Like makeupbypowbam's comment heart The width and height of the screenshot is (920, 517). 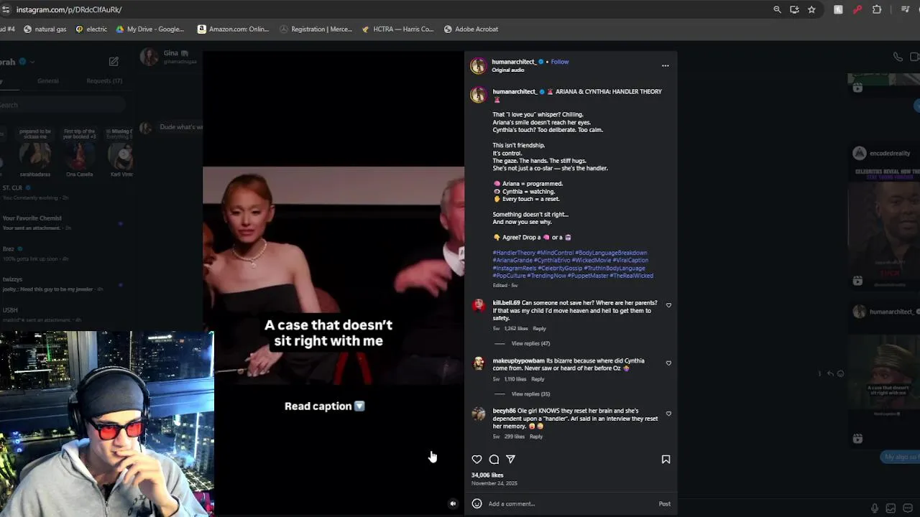668,363
